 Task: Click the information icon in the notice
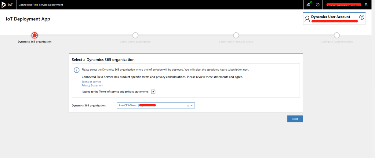77,70
